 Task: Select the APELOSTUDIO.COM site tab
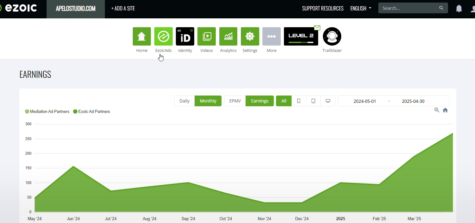[x=76, y=9]
